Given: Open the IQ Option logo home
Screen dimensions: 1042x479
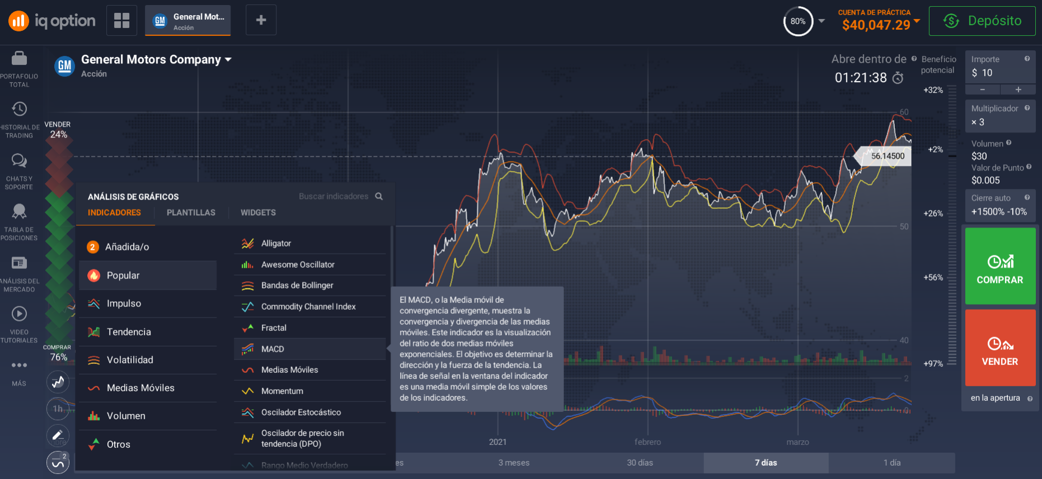Looking at the screenshot, I should click(51, 21).
